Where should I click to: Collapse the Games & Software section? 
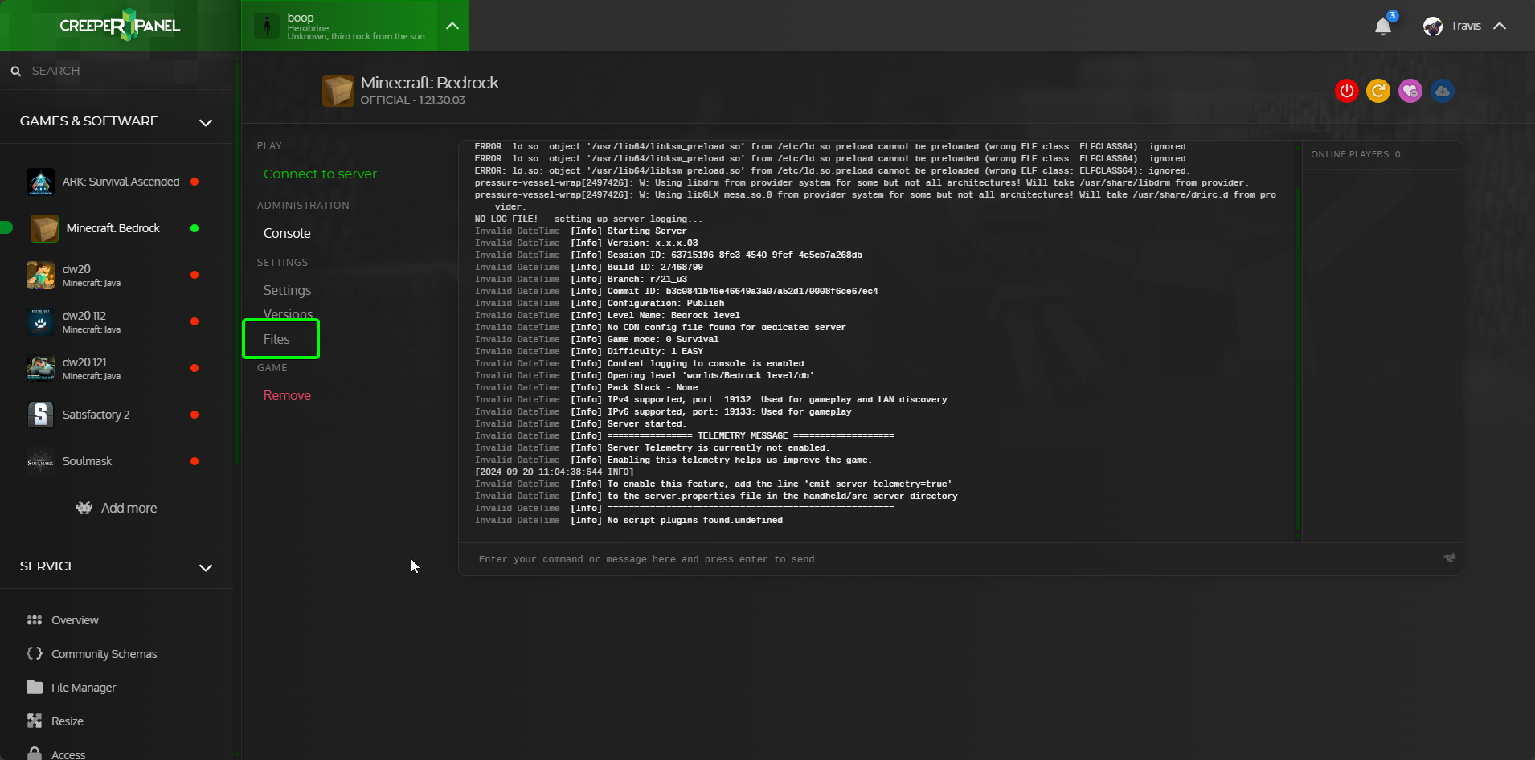click(x=206, y=122)
